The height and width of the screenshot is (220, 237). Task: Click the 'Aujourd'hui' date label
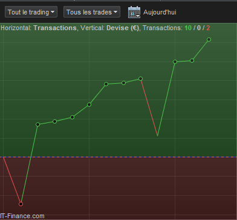click(160, 12)
